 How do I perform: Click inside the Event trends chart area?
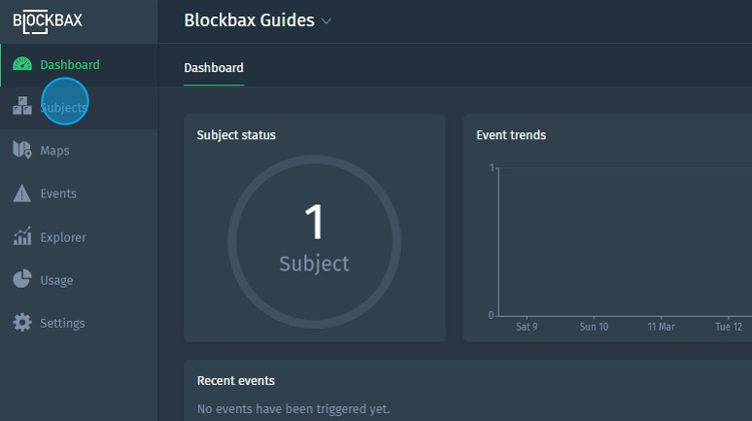(x=622, y=243)
